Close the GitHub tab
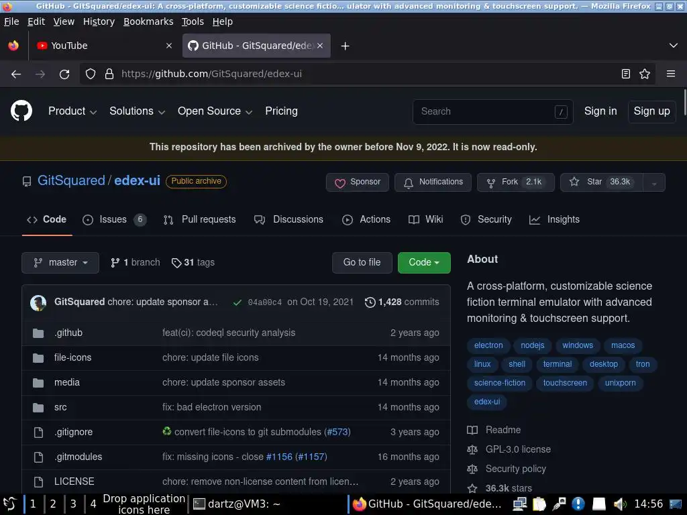The width and height of the screenshot is (687, 515). tap(320, 46)
